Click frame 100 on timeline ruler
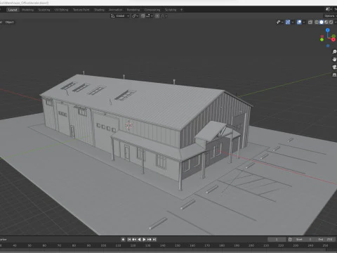Screen dimensions: 337x253 click(103, 245)
